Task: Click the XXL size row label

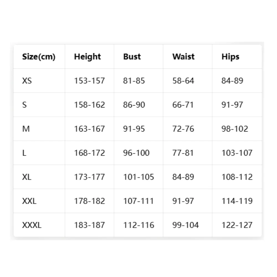Action: (29, 201)
